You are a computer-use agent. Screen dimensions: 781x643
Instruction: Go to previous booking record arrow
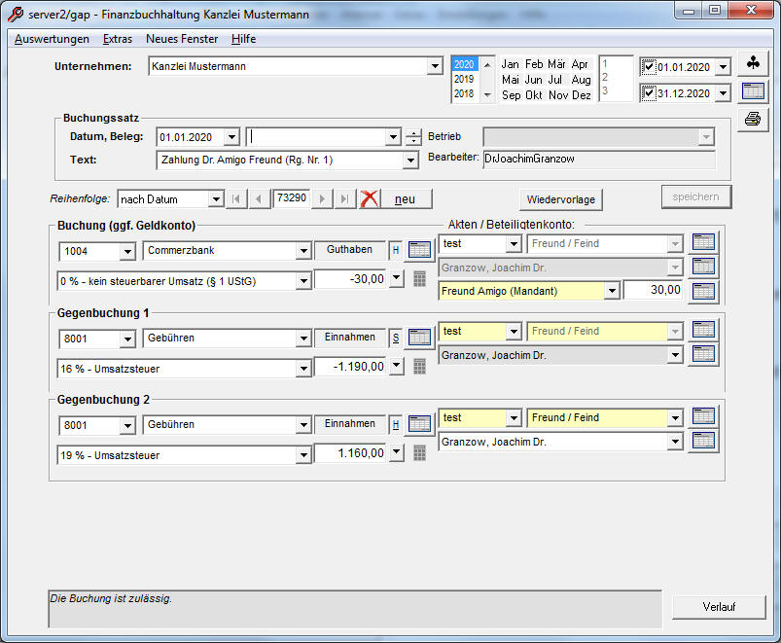[258, 198]
